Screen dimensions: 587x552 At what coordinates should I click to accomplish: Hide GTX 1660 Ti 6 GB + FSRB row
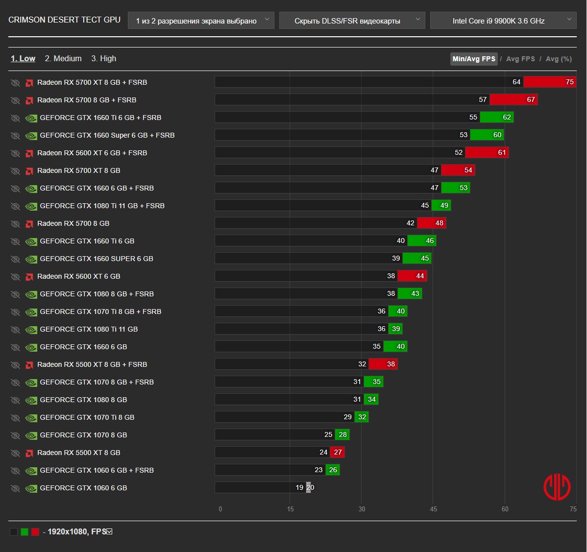[x=15, y=118]
